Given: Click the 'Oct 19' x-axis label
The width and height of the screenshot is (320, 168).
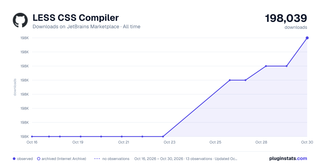Looking at the screenshot, I should click(78, 142).
